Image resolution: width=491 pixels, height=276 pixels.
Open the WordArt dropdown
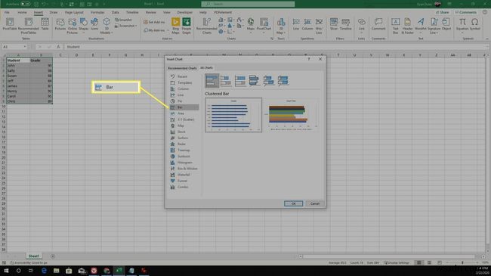click(x=421, y=25)
